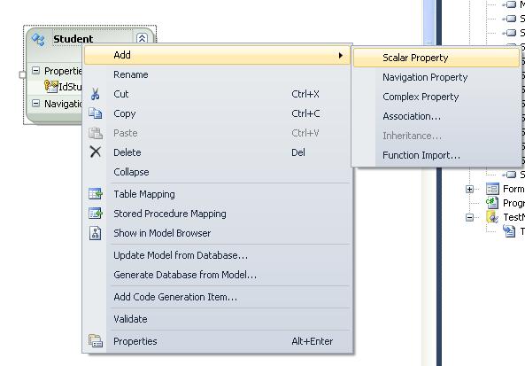Click the Student entity icon
525x366 pixels.
point(38,39)
